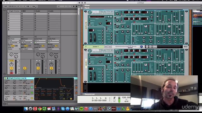Viewport: 202px width, 113px height.
Task: Toggle Noise enable button on top Subtractor
Action: pyautogui.click(x=115, y=24)
